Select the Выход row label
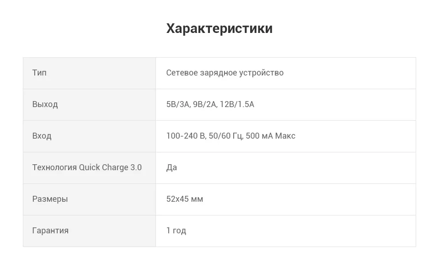 [x=45, y=104]
